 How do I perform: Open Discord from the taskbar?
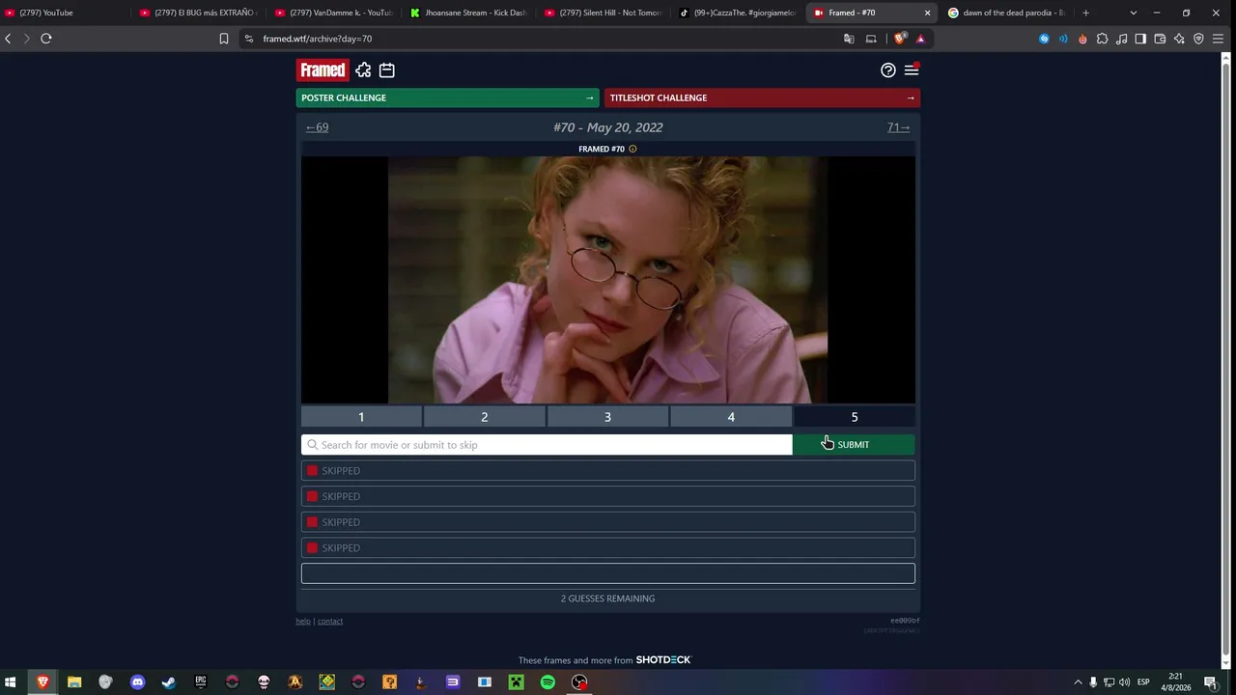pyautogui.click(x=137, y=682)
